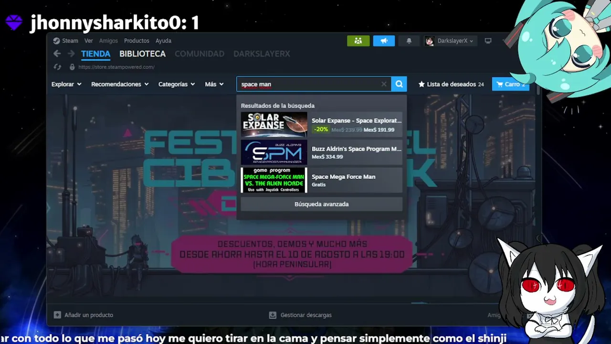Open the Ayuda menu

[163, 41]
